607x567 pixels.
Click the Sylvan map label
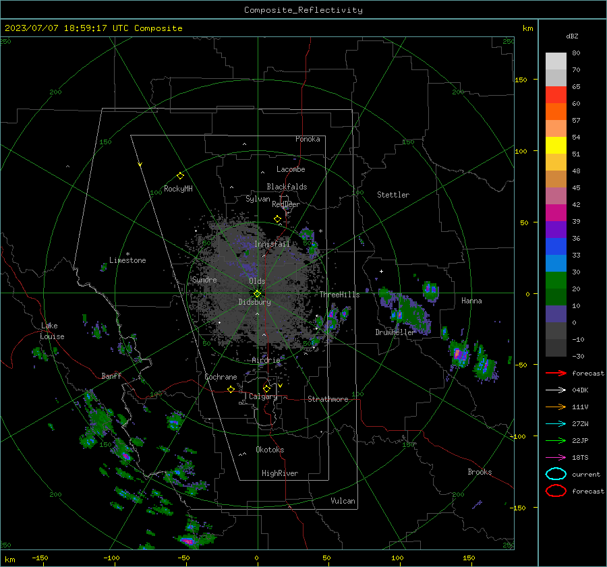pos(258,199)
